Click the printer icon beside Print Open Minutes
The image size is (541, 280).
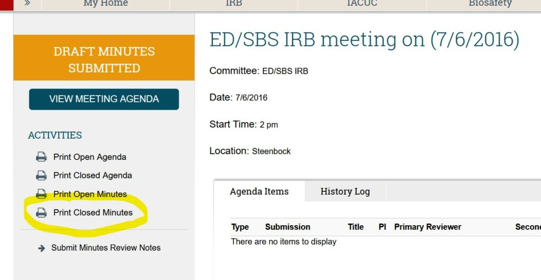click(41, 194)
